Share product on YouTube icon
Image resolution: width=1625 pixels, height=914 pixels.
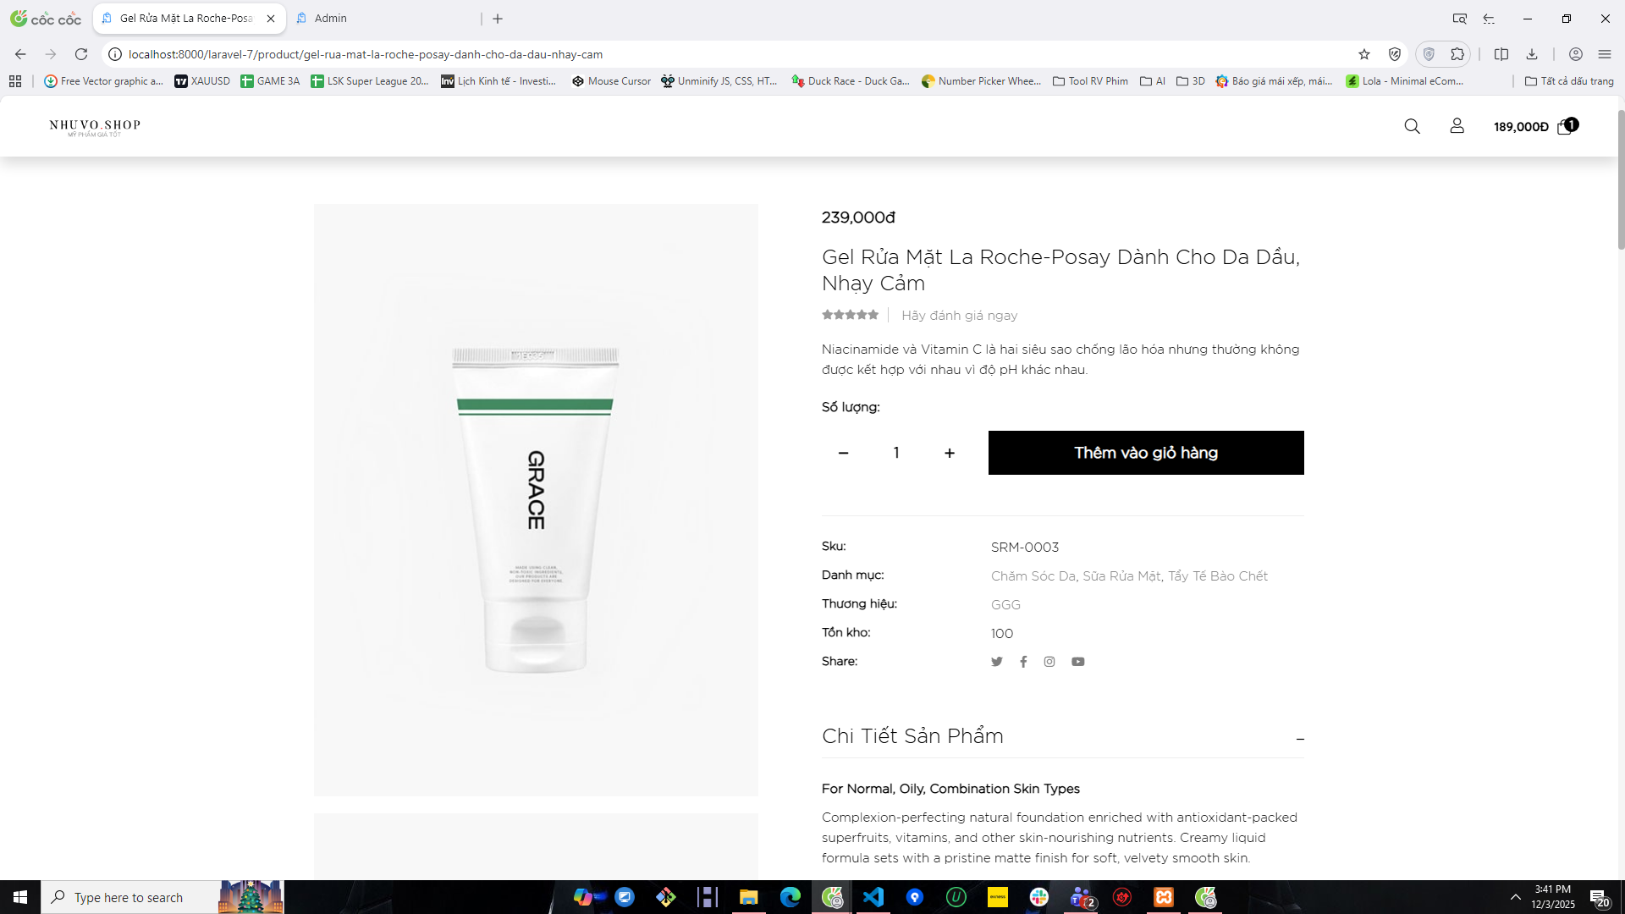coord(1077,662)
